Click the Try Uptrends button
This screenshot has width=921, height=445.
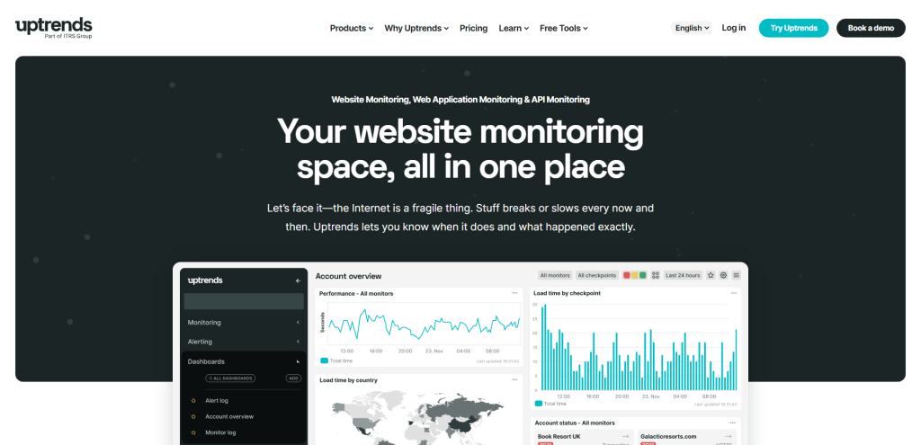point(793,28)
